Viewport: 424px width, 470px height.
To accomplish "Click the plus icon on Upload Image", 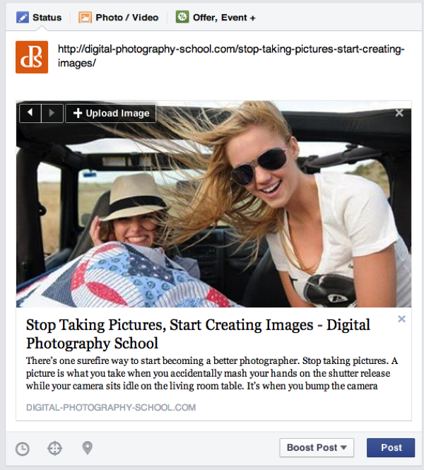I will (78, 113).
